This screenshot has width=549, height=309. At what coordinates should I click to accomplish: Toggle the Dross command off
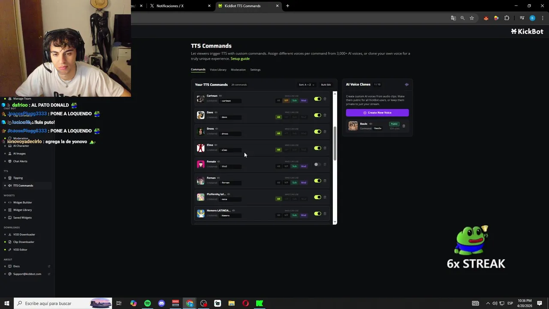317,132
